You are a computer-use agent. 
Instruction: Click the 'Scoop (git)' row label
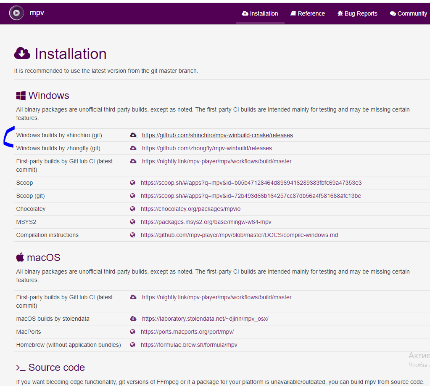coord(30,196)
